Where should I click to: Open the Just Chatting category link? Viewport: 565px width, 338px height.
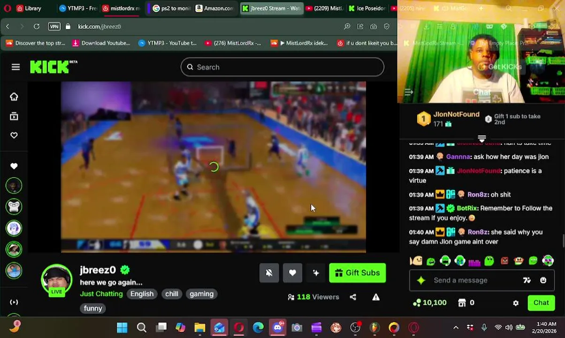(101, 294)
